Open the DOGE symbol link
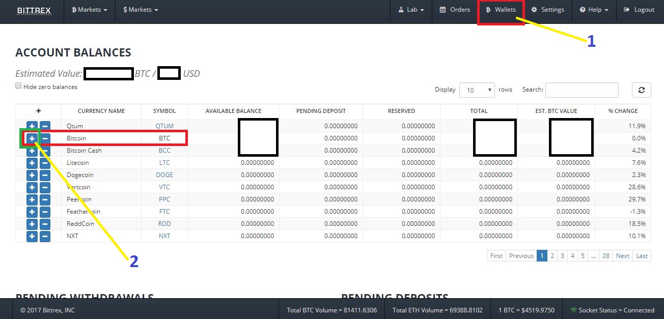The image size is (664, 319). pos(164,175)
